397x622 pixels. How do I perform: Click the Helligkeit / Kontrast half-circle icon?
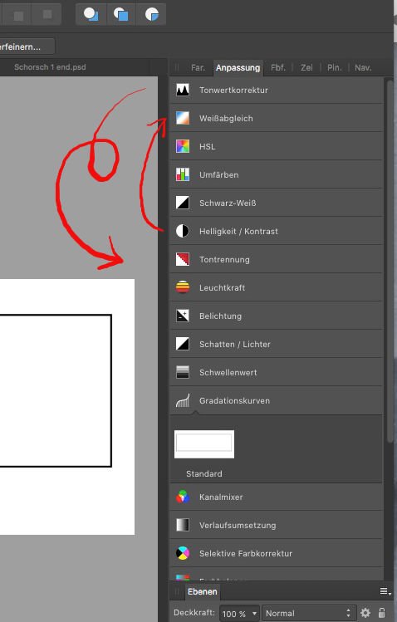click(183, 231)
